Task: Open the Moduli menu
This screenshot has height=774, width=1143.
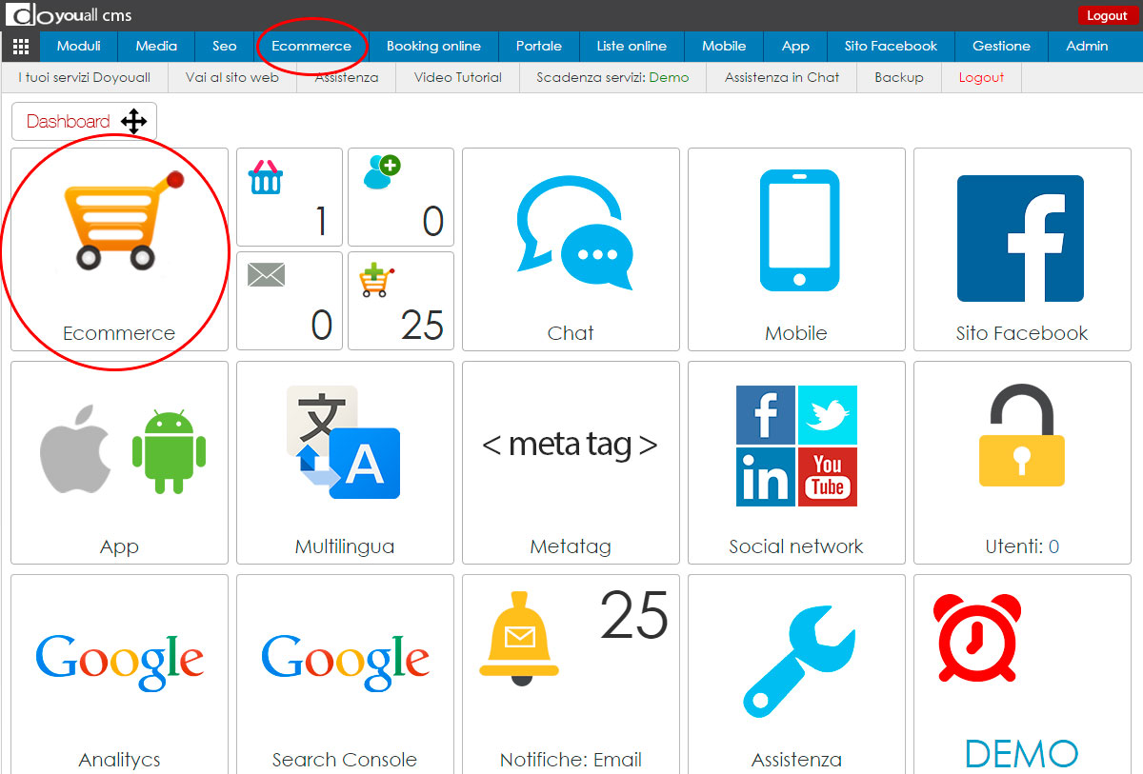Action: [x=78, y=46]
